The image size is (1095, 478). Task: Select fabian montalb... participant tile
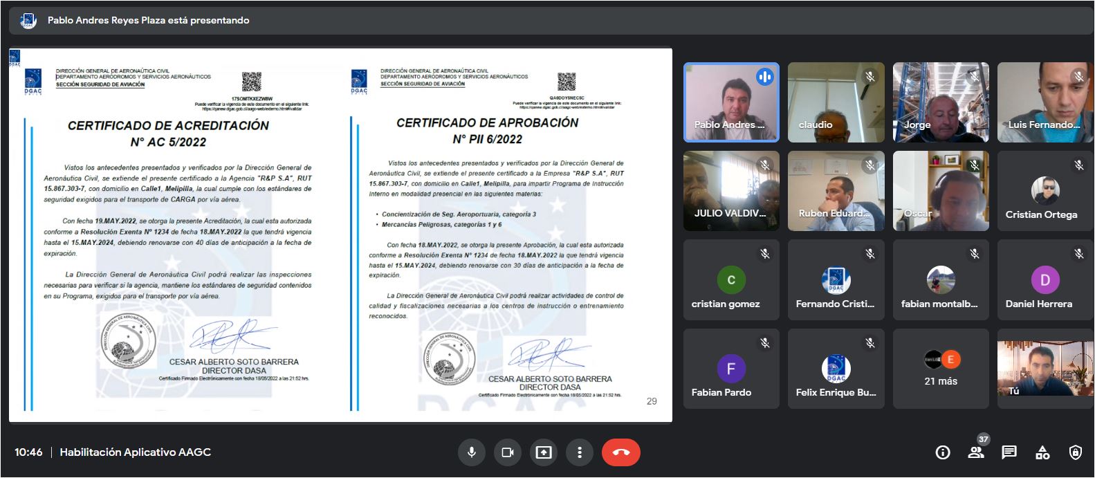click(941, 279)
